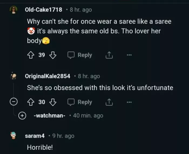
Task: Click OriginalKale2854's avatar image
Action: [x=13, y=76]
